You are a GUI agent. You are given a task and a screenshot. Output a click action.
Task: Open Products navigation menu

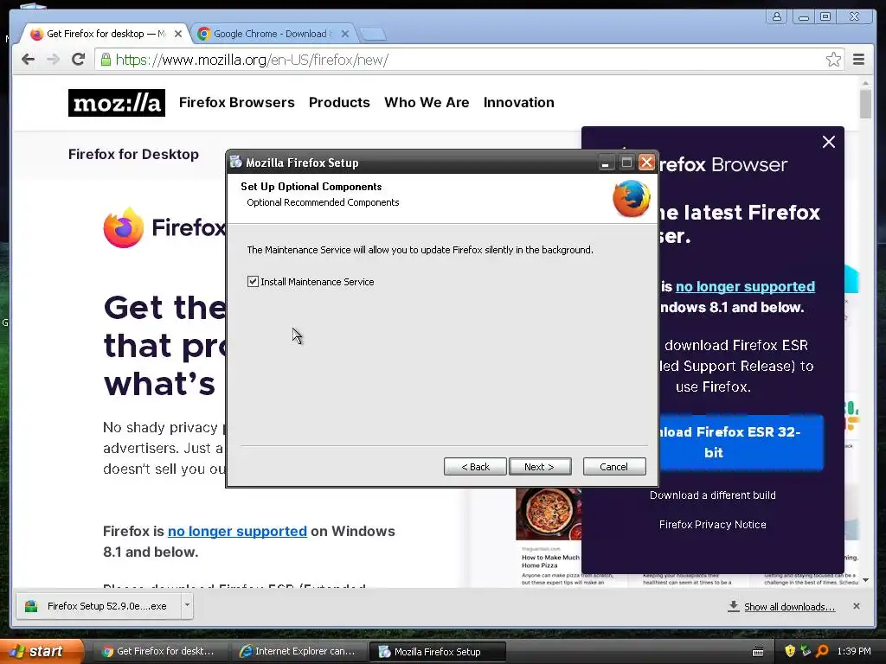(339, 102)
